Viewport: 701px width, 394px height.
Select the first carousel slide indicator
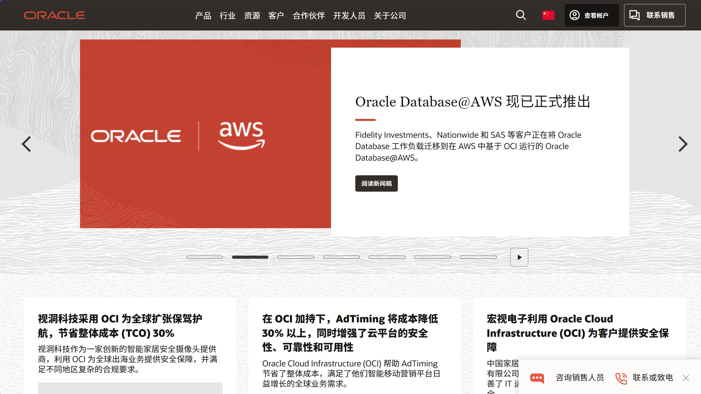tap(205, 257)
